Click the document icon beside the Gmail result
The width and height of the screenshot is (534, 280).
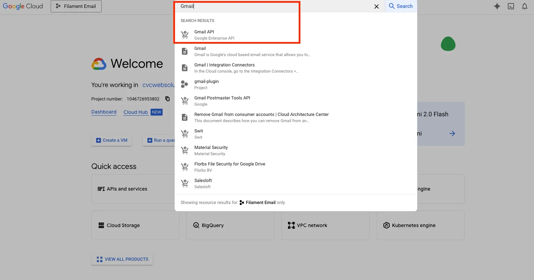tap(185, 51)
